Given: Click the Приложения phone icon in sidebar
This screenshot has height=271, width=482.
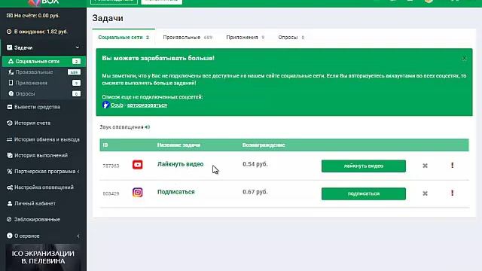Looking at the screenshot, I should pos(11,83).
